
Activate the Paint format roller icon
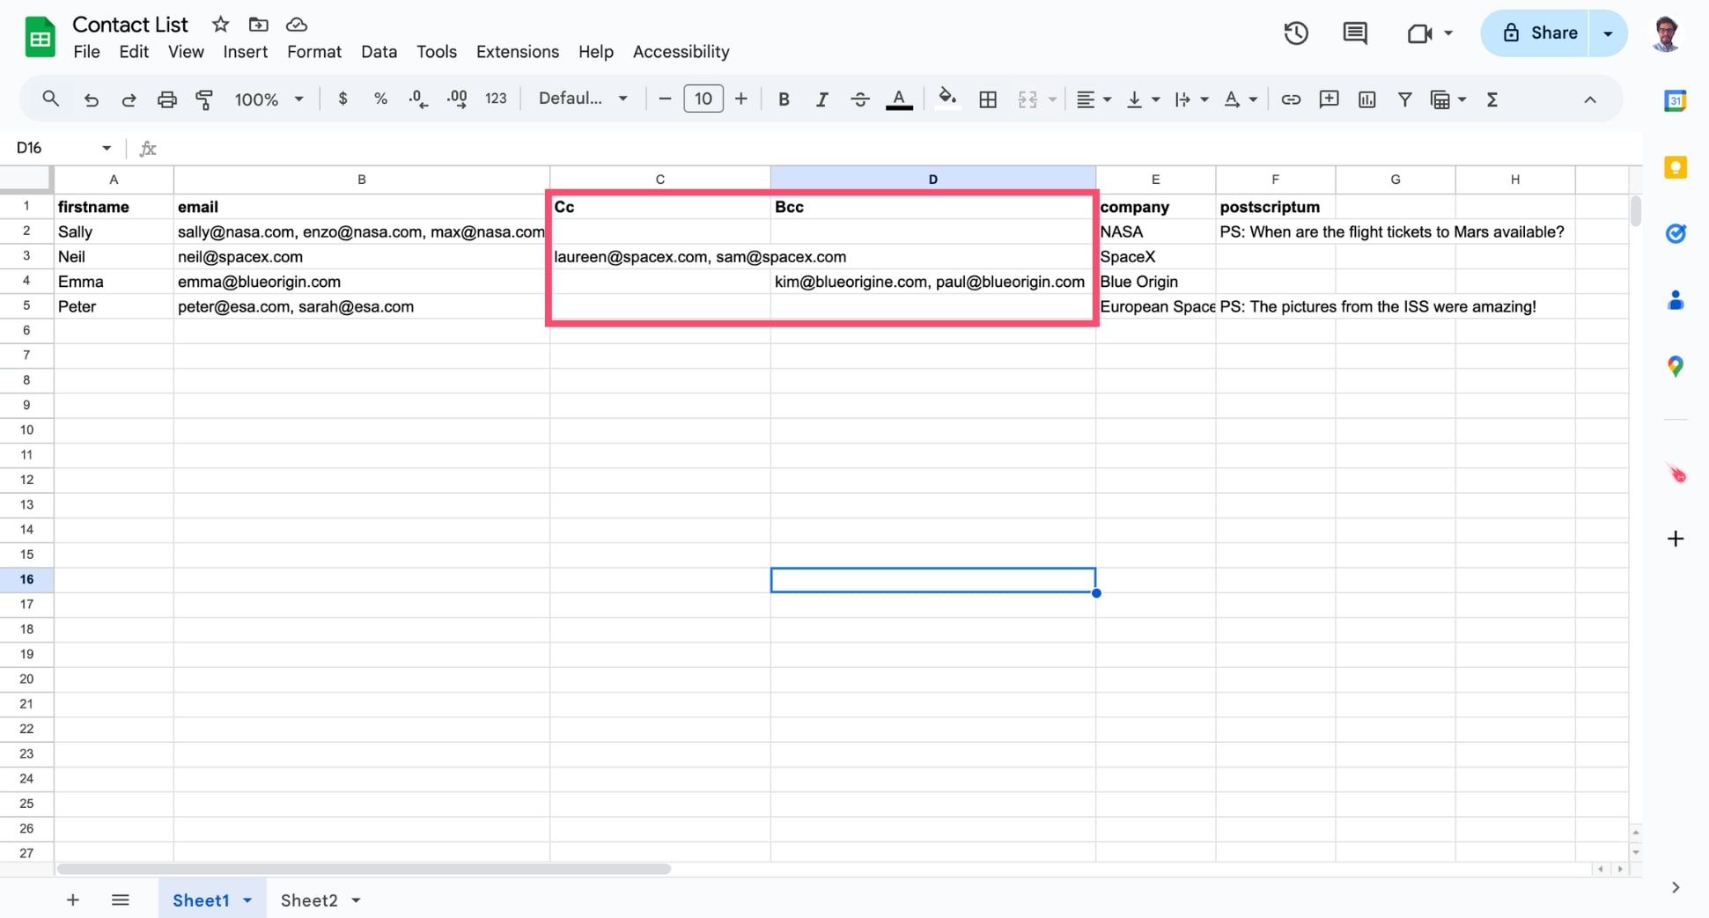click(204, 99)
